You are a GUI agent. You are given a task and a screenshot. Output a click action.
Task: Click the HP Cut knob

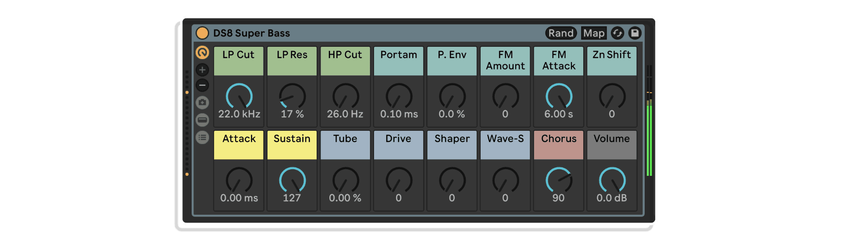click(346, 96)
